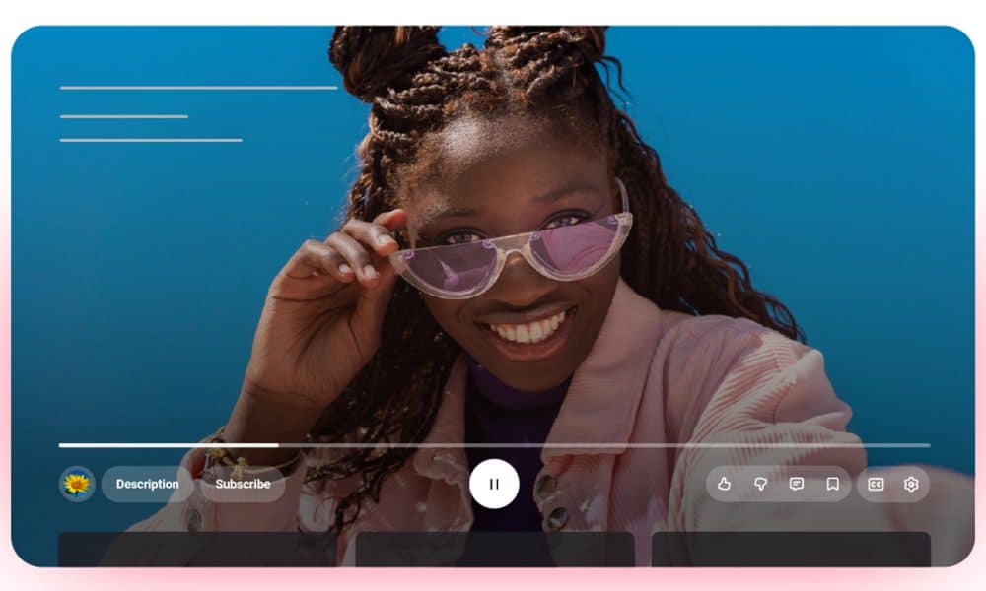Image resolution: width=986 pixels, height=591 pixels.
Task: Click the played portion of the progress bar
Action: coord(168,445)
